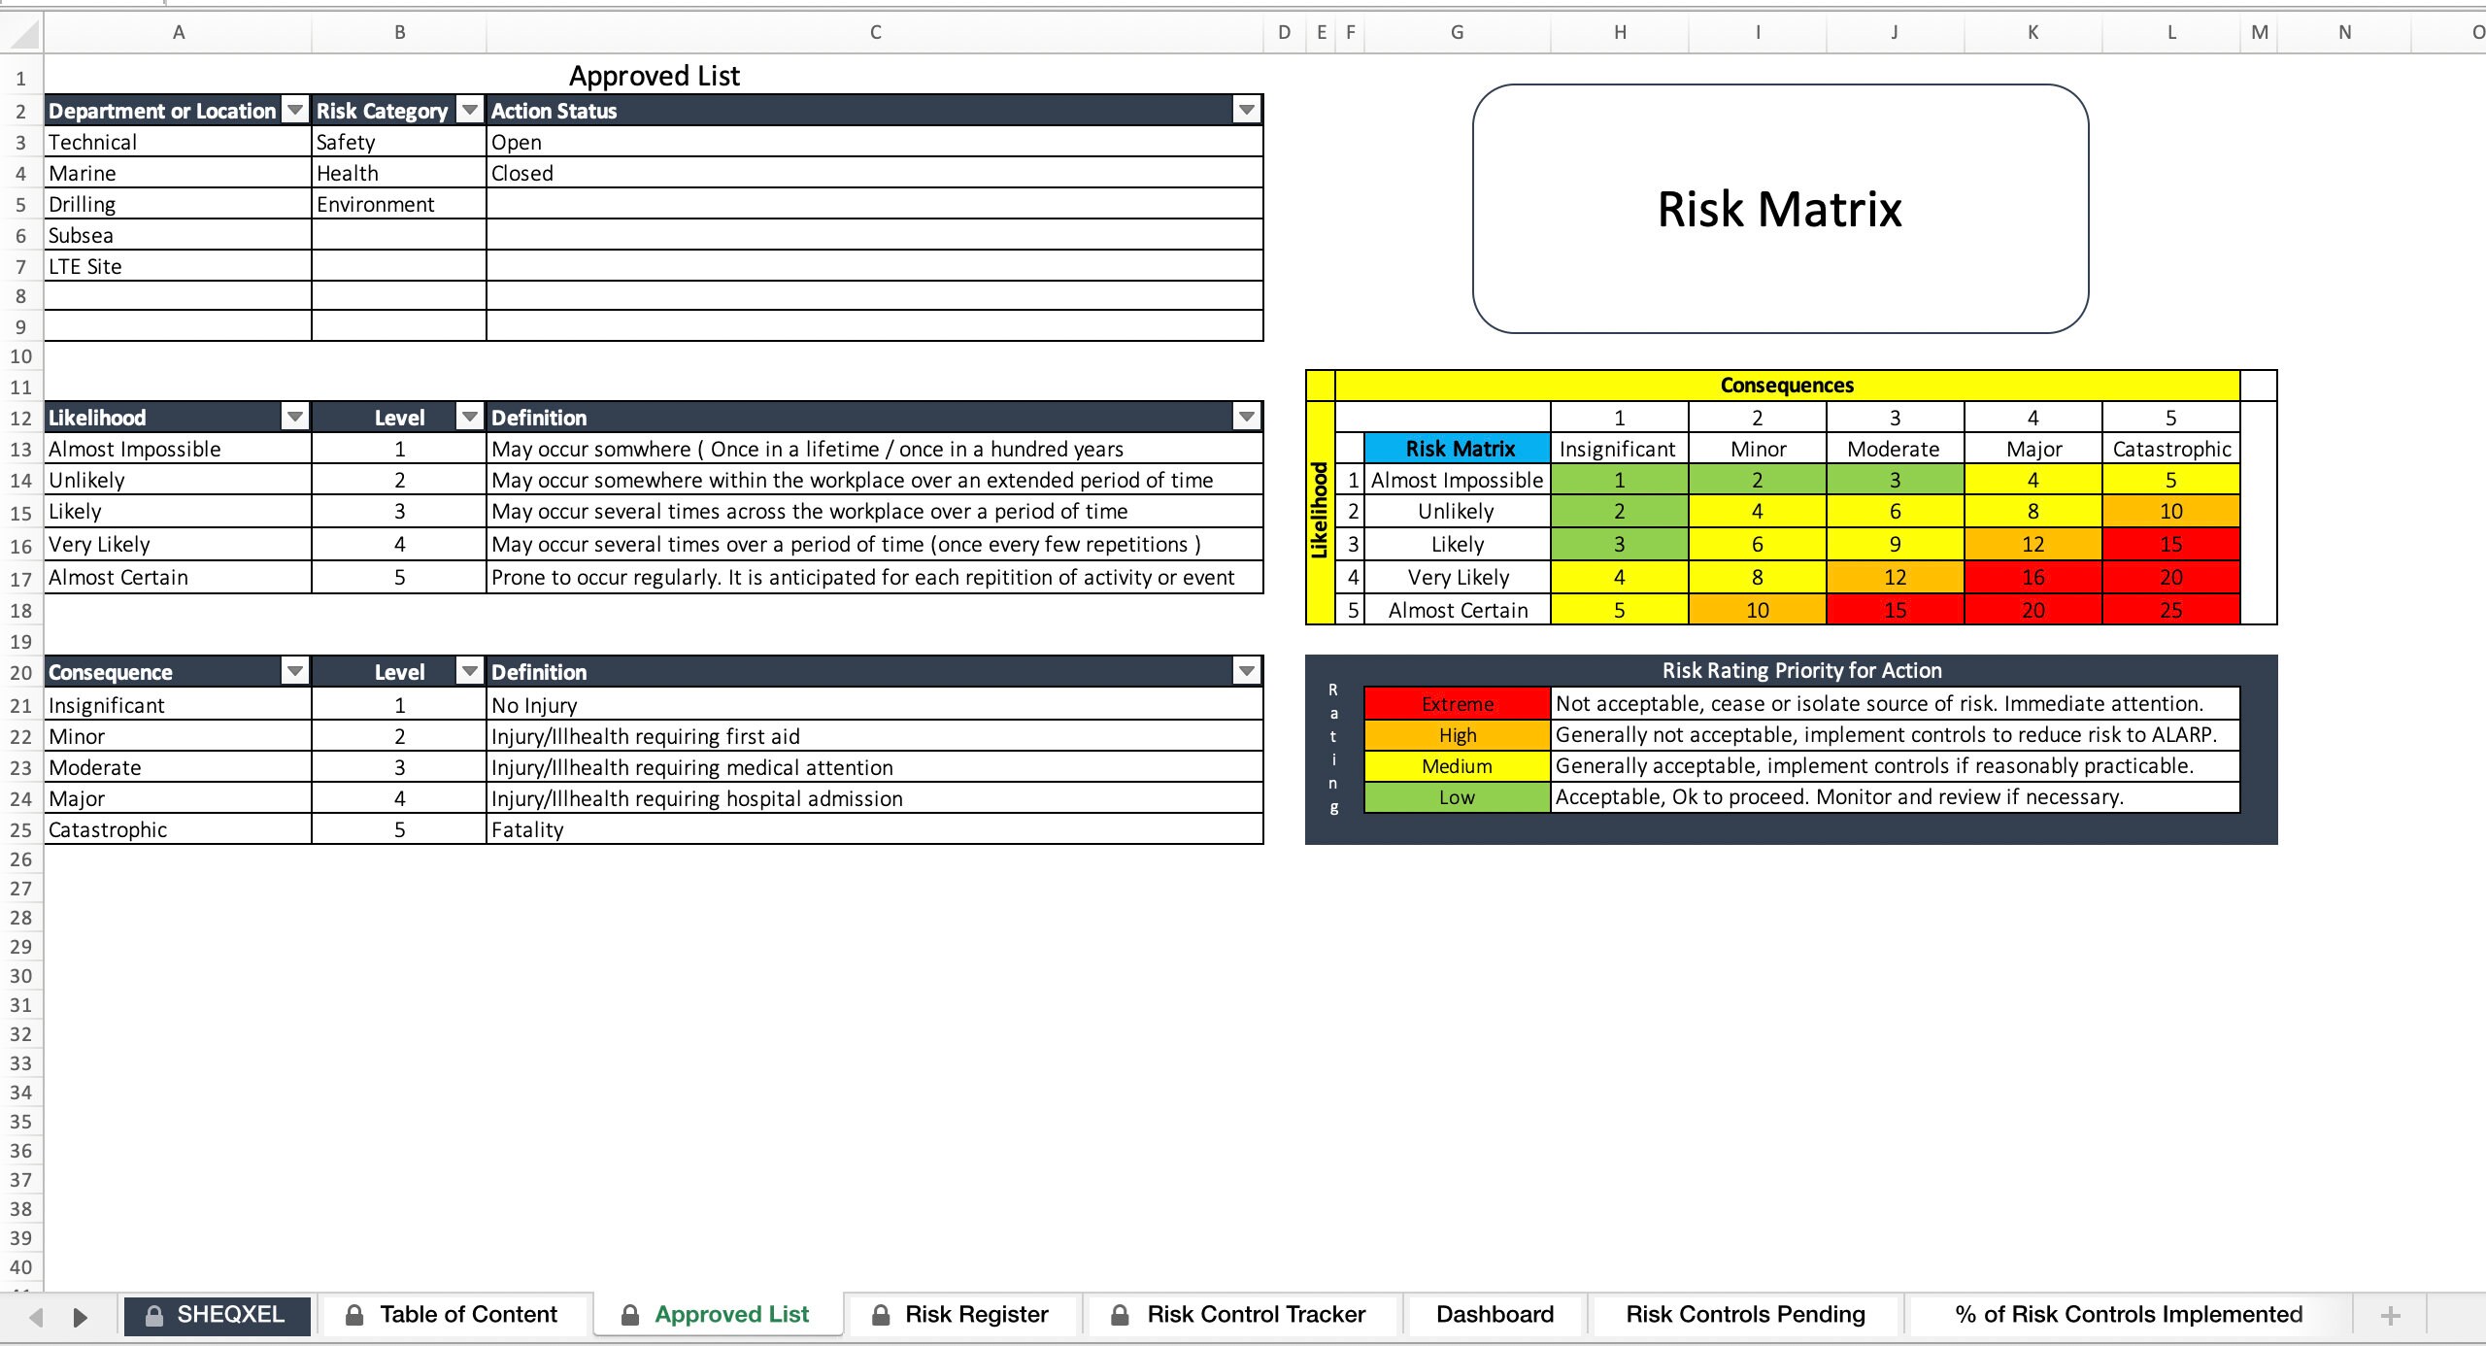Open the Consequence filter dropdown

(x=296, y=670)
